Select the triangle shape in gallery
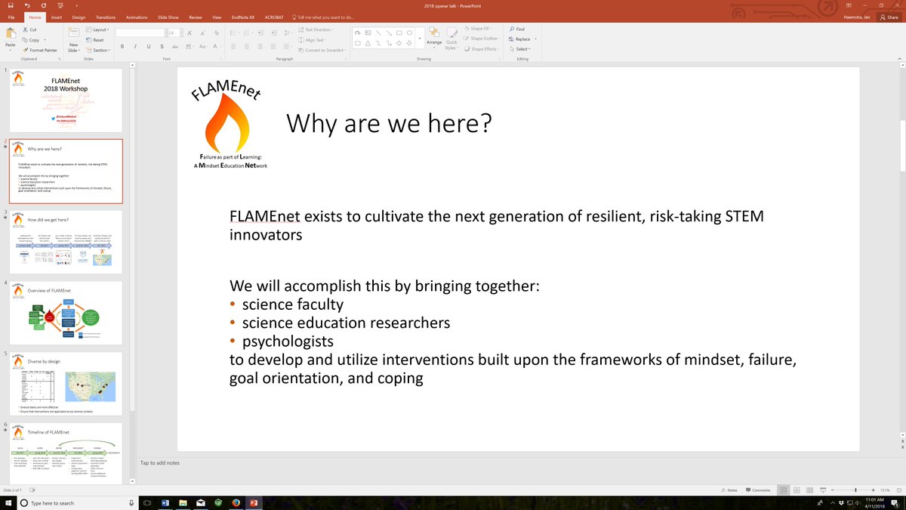Viewport: 906px width, 510px height. tap(367, 43)
